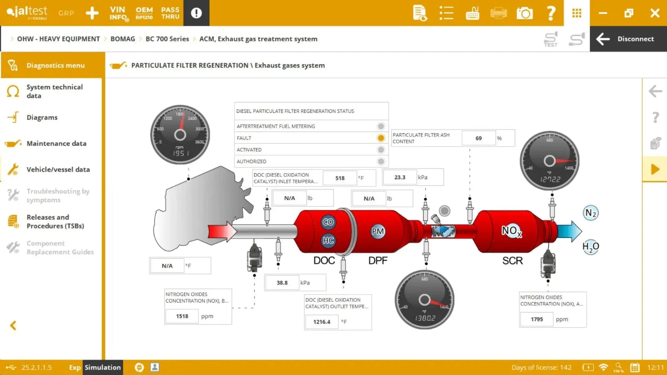Click the FAULT status indicator

click(x=381, y=138)
